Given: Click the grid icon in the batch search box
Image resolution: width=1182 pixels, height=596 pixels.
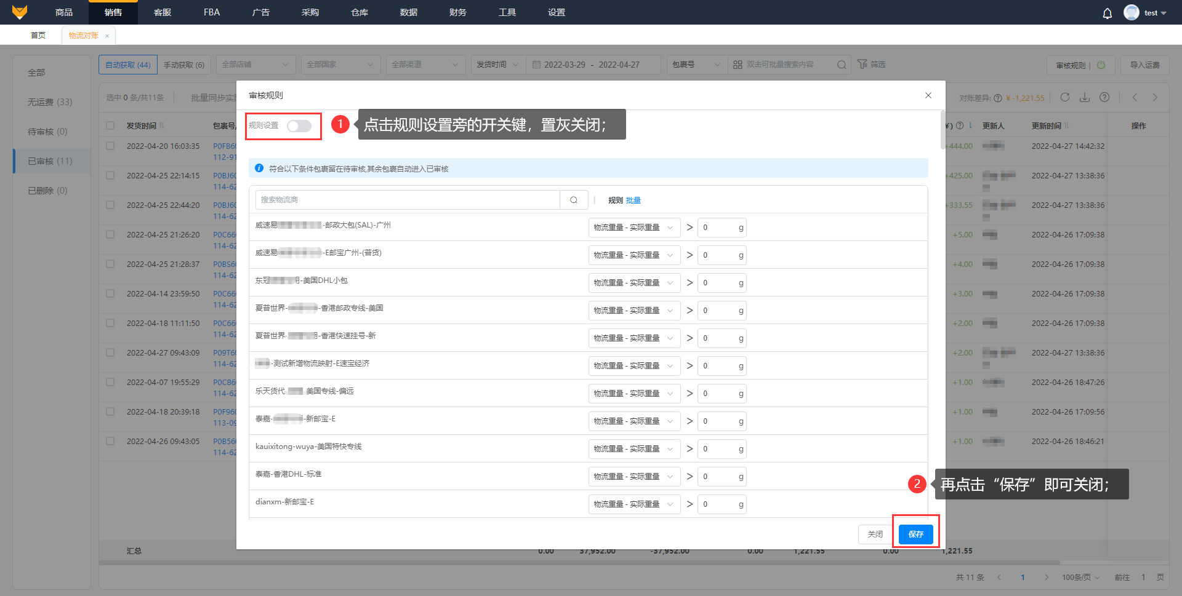Looking at the screenshot, I should [738, 65].
